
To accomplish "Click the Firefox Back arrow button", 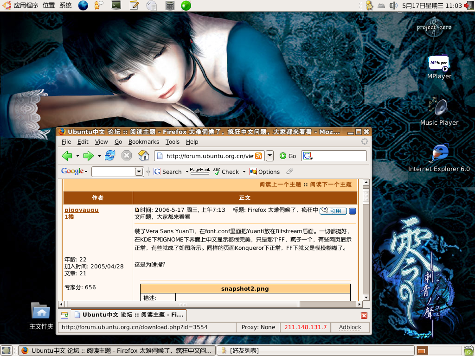I will [x=67, y=156].
